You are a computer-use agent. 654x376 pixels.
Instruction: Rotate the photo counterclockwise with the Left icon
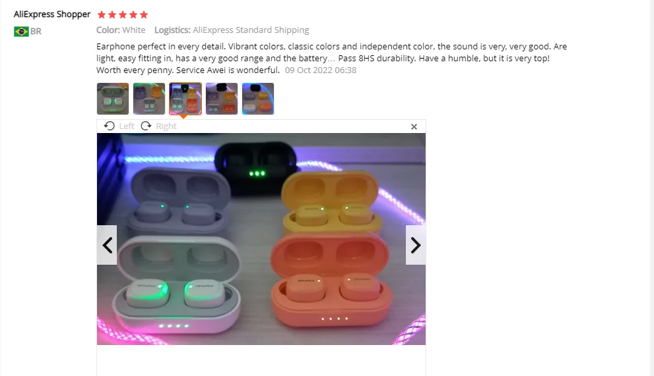click(110, 126)
